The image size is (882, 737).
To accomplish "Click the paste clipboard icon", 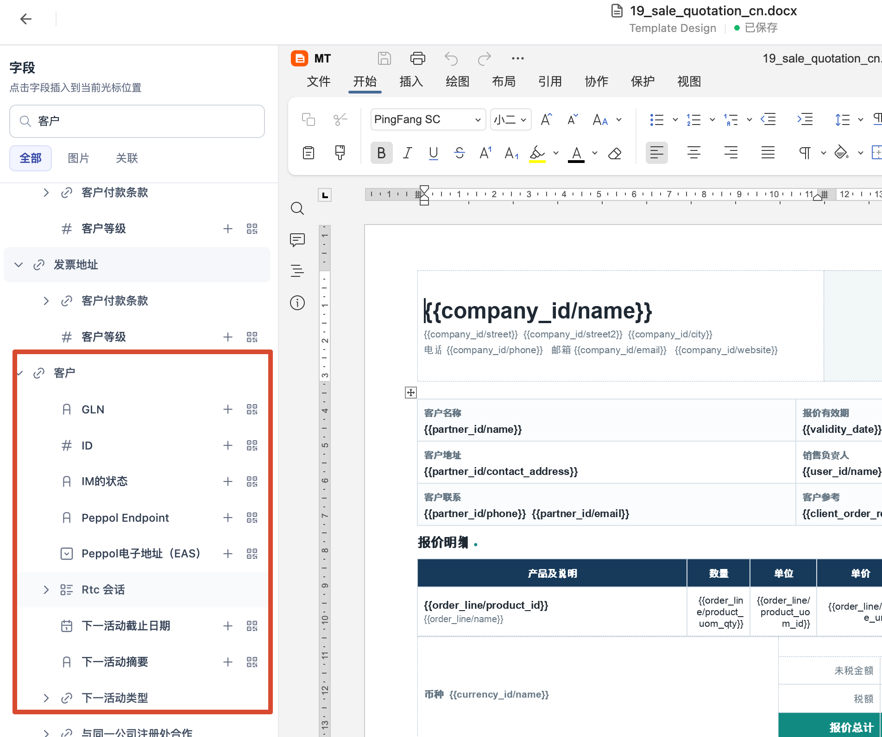I will [308, 153].
